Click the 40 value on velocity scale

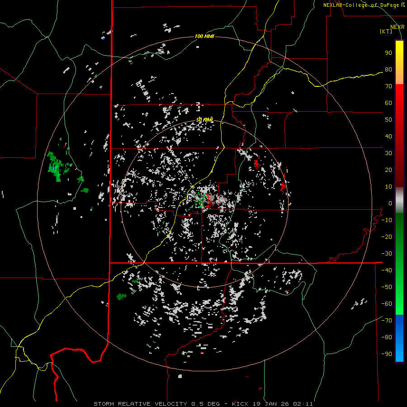coord(388,137)
